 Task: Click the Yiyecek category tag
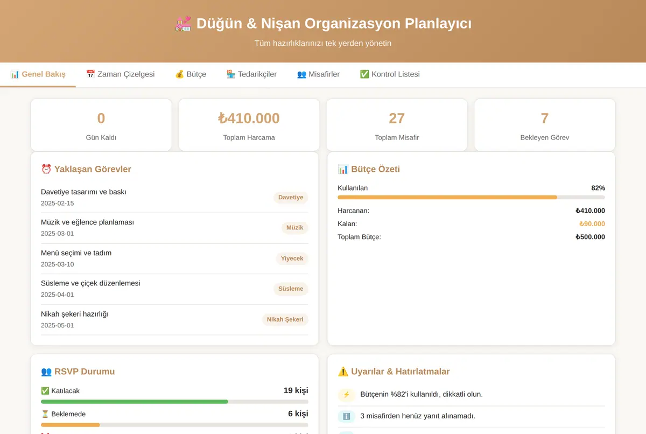(292, 258)
